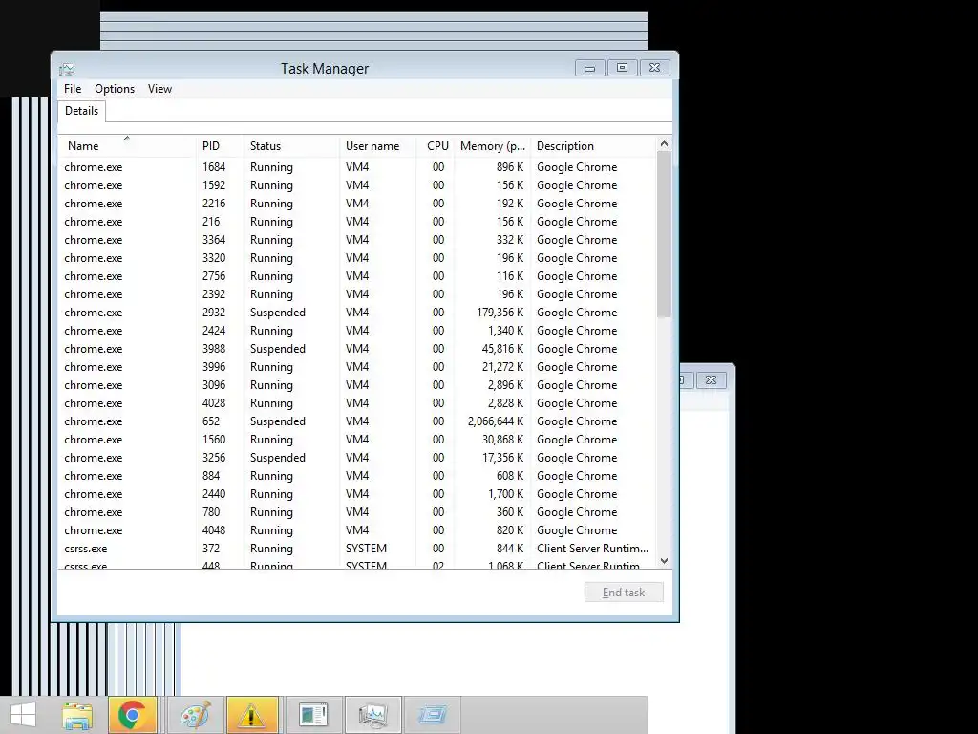Select chrome.exe row with PID 1684
978x734 pixels.
click(x=357, y=167)
